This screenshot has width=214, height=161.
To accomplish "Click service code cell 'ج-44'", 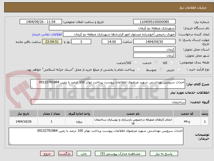I will pos(187,121).
